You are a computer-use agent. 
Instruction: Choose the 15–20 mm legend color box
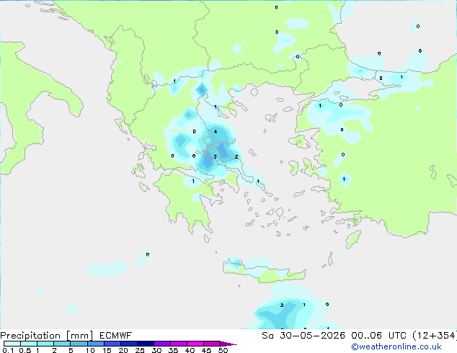112,344
